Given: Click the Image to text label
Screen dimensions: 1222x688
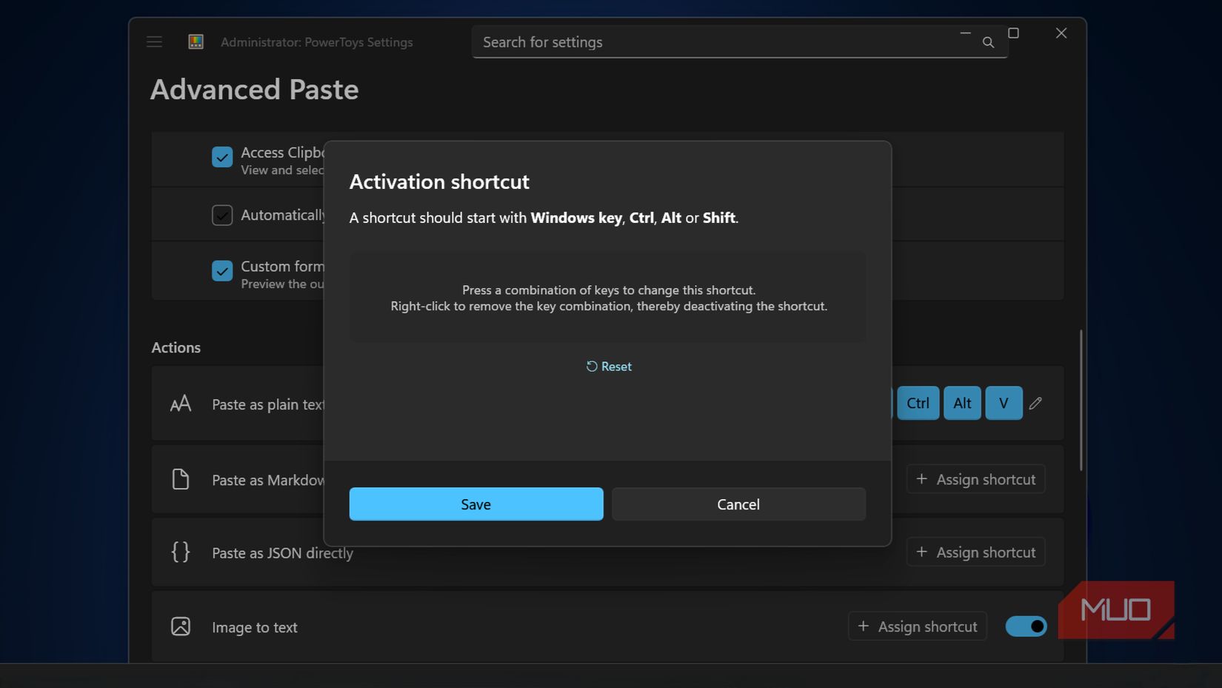Looking at the screenshot, I should tap(255, 627).
